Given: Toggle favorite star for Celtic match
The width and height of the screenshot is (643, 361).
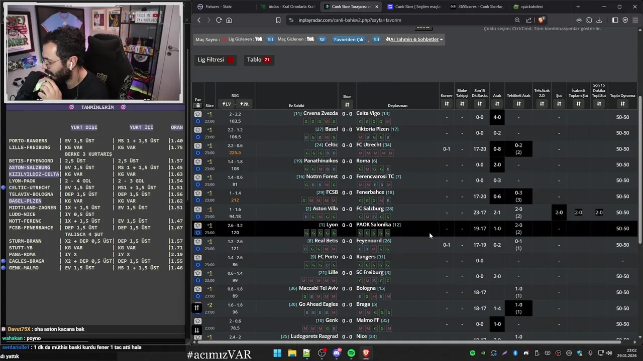Looking at the screenshot, I should click(x=198, y=145).
